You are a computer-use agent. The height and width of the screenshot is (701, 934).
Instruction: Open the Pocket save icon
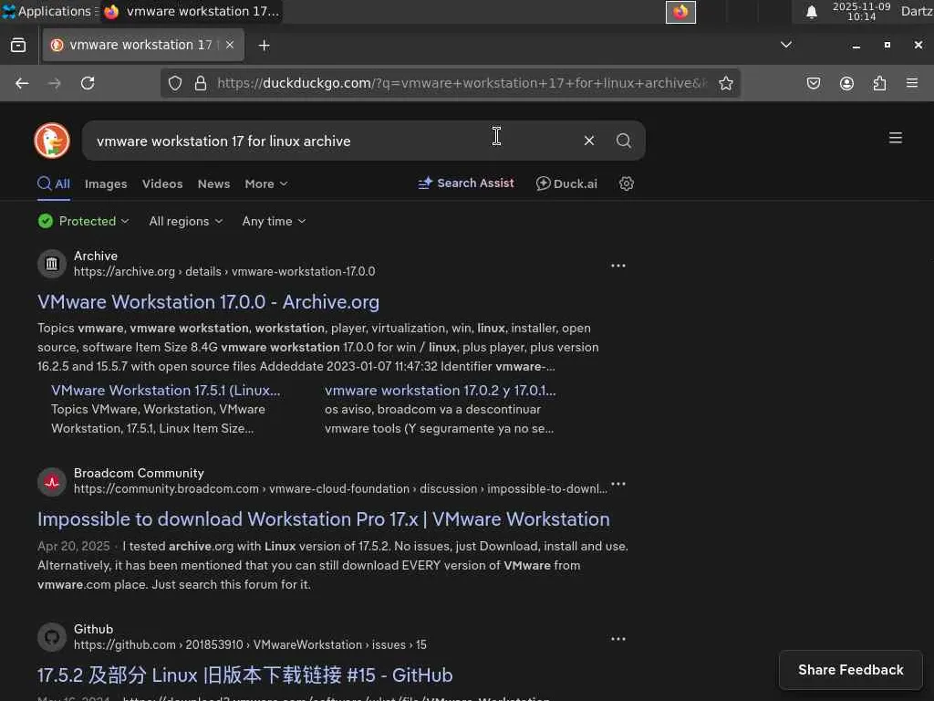(x=813, y=83)
